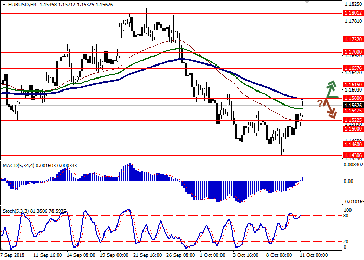Select the red 1.16150 level price label
364x260 pixels.
(353, 85)
